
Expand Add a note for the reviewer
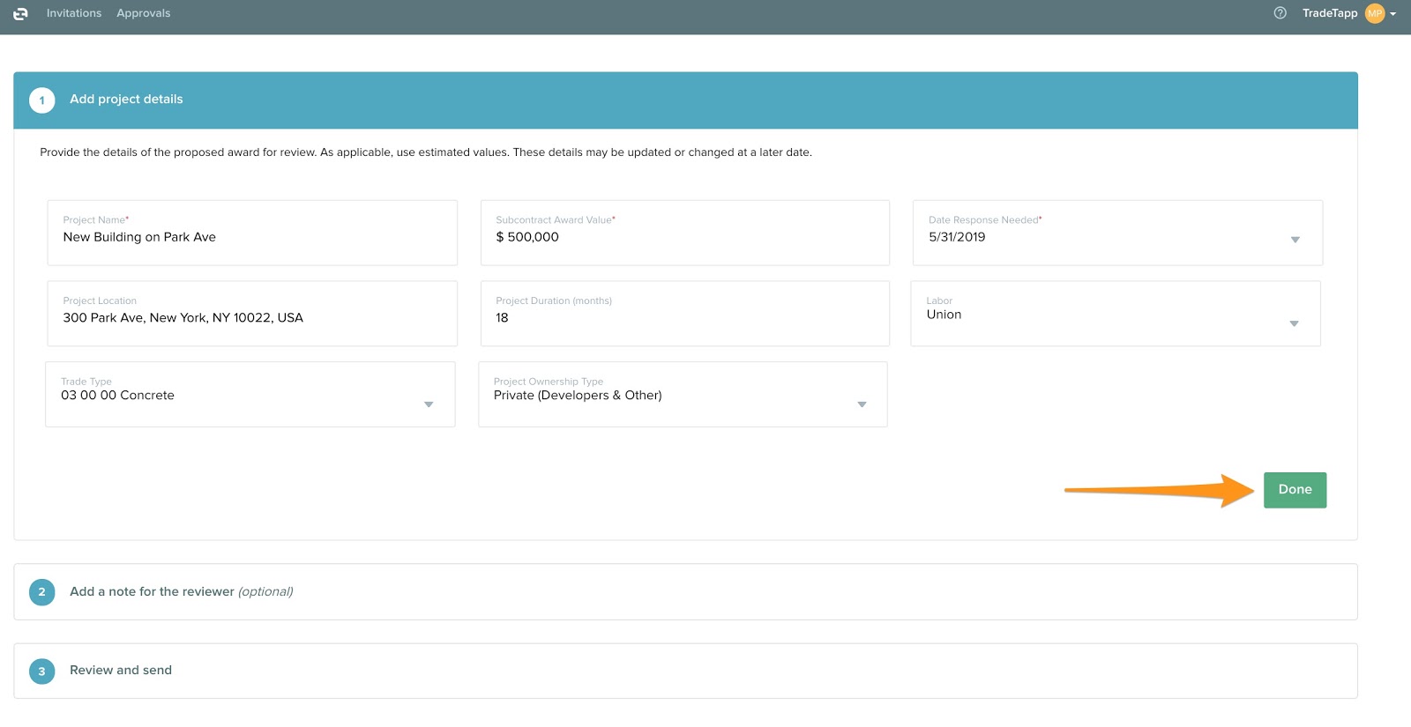[182, 592]
